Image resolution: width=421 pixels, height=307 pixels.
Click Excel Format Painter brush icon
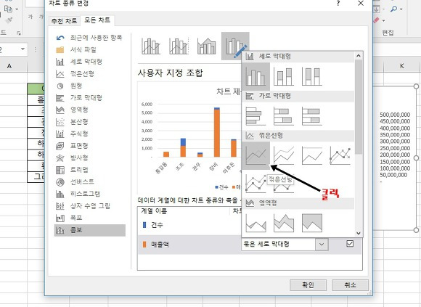[x=9, y=20]
